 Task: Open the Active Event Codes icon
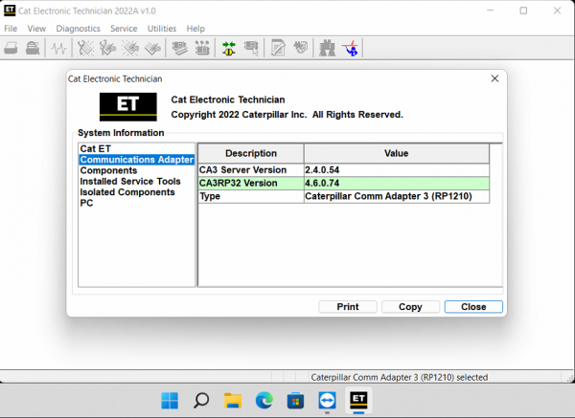pyautogui.click(x=130, y=48)
